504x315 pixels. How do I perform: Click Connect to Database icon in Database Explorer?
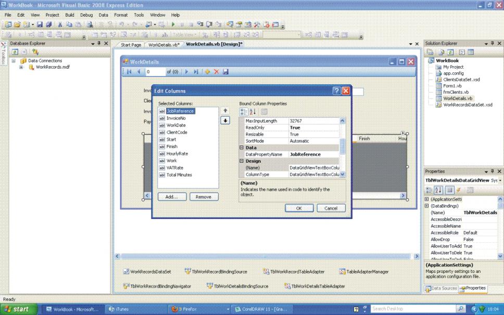[35, 51]
